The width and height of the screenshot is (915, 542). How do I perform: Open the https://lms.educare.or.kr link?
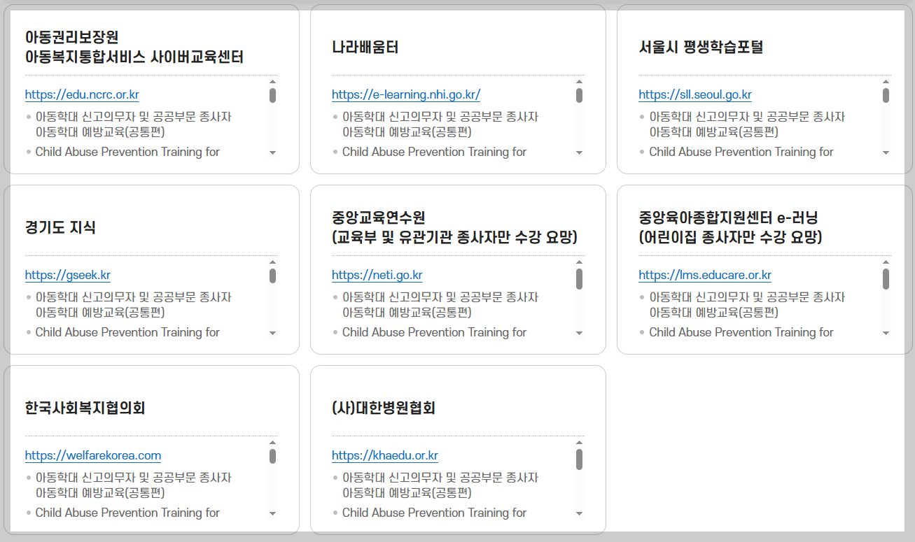705,276
